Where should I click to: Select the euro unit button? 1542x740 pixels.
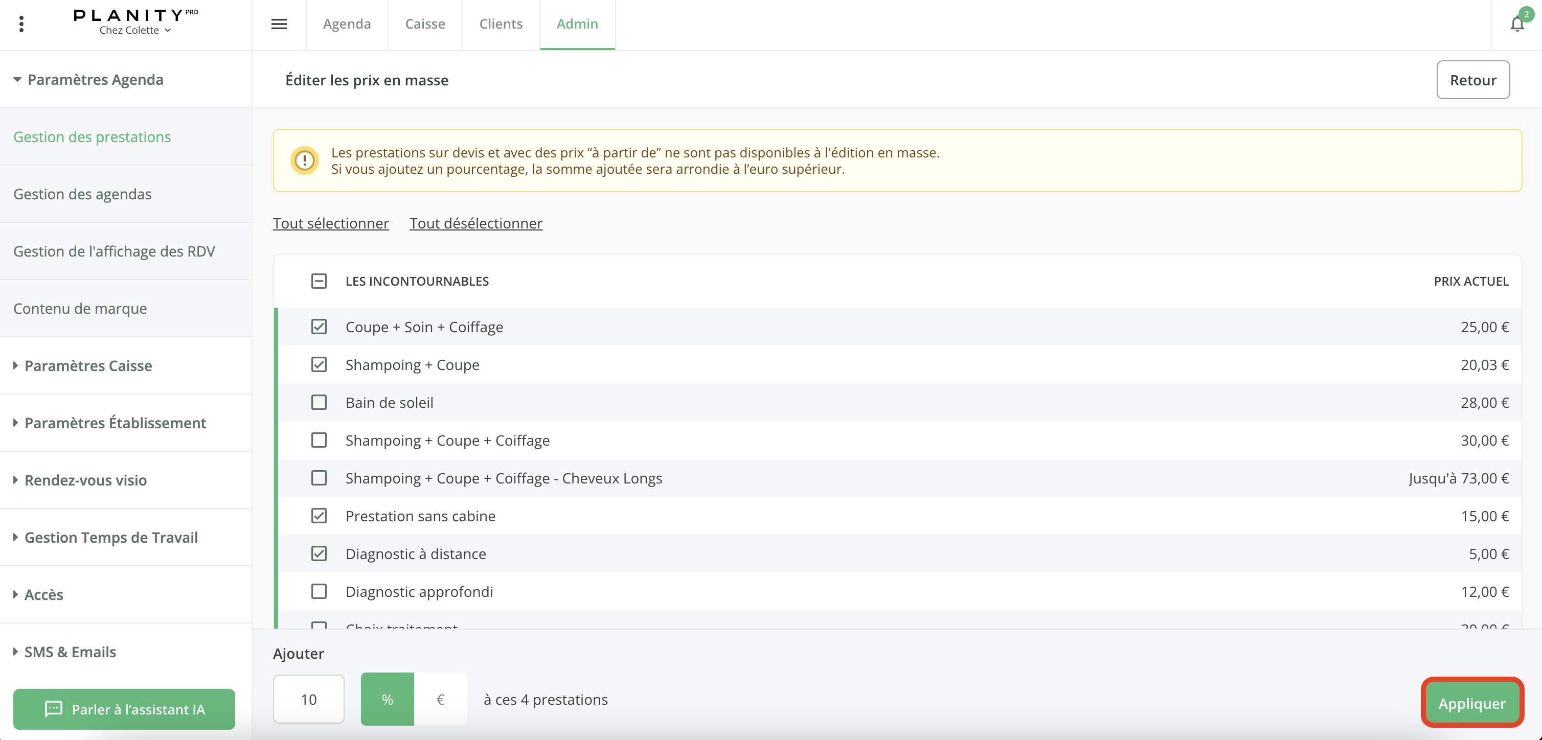coord(441,699)
